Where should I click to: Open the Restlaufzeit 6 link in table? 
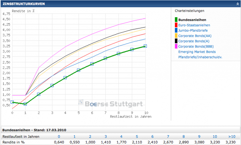click(152, 137)
